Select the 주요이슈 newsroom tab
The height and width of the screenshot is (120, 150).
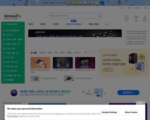coord(42,52)
